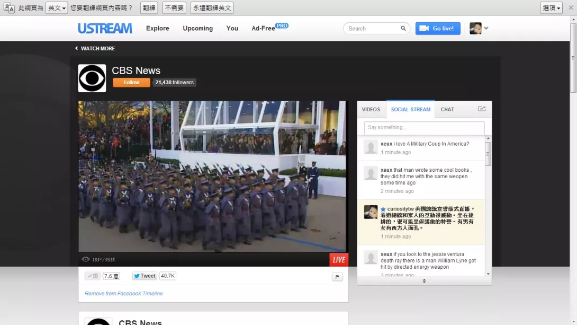The height and width of the screenshot is (325, 577).
Task: Switch to the SOCIAL STREAM tab
Action: (x=411, y=109)
